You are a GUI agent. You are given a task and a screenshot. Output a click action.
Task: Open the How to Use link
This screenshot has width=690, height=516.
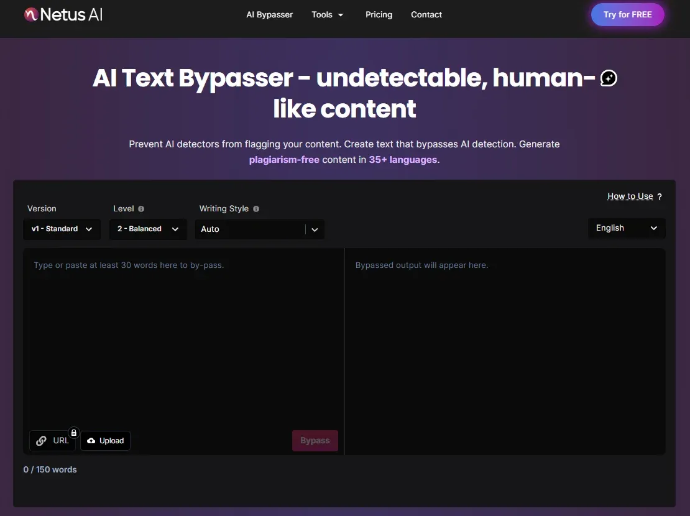pyautogui.click(x=630, y=196)
